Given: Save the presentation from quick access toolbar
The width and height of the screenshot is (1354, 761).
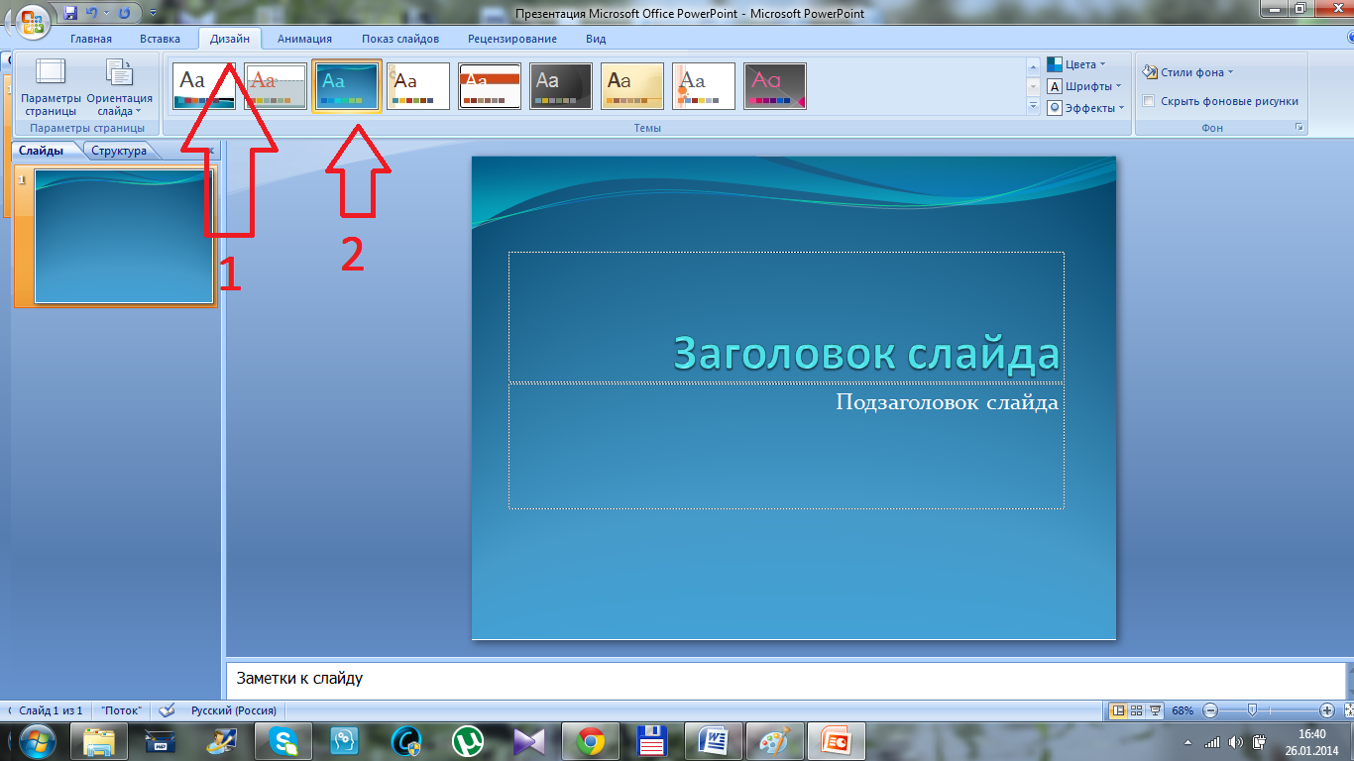Looking at the screenshot, I should 69,14.
